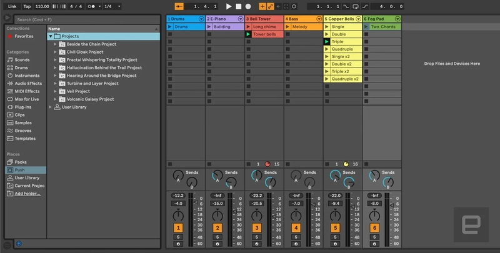Select Push in Places
500x253 pixels.
(26, 170)
